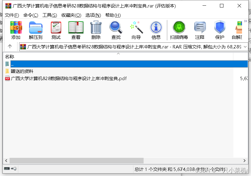Click the scroll left arrow
The height and width of the screenshot is (176, 251).
(x=6, y=160)
